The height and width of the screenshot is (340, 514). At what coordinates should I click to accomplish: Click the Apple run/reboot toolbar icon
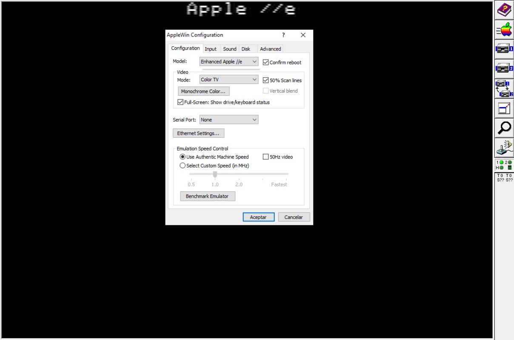[504, 30]
